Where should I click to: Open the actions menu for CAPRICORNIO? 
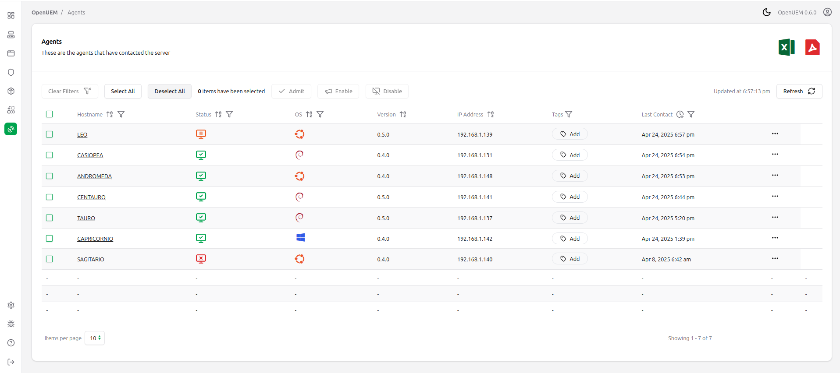coord(775,238)
